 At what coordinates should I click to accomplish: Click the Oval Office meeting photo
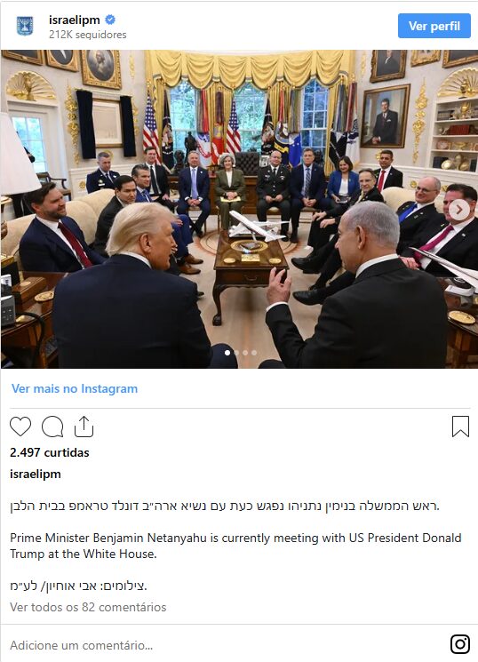pyautogui.click(x=239, y=209)
